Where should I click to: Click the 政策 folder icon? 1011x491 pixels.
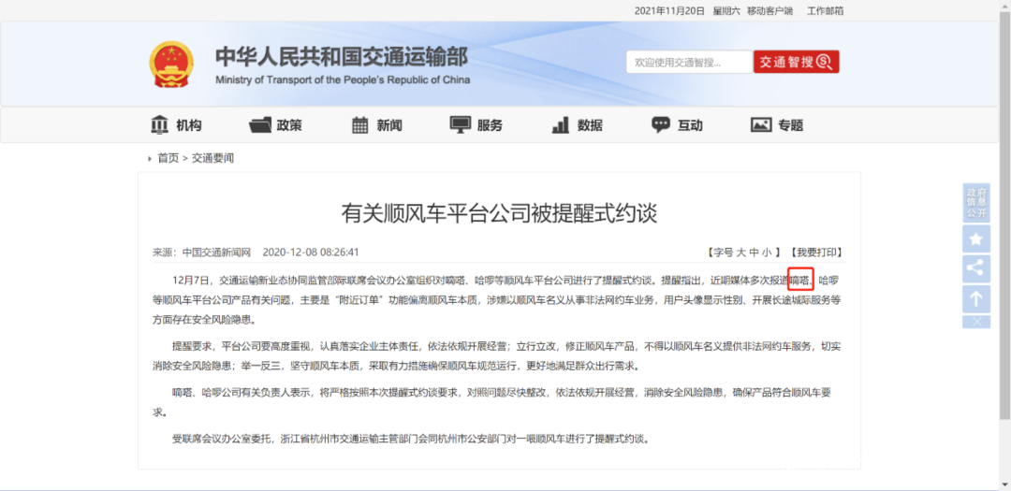pos(260,125)
